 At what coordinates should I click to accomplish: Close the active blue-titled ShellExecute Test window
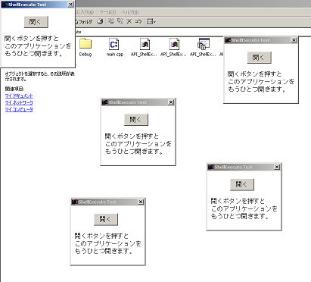click(x=71, y=5)
